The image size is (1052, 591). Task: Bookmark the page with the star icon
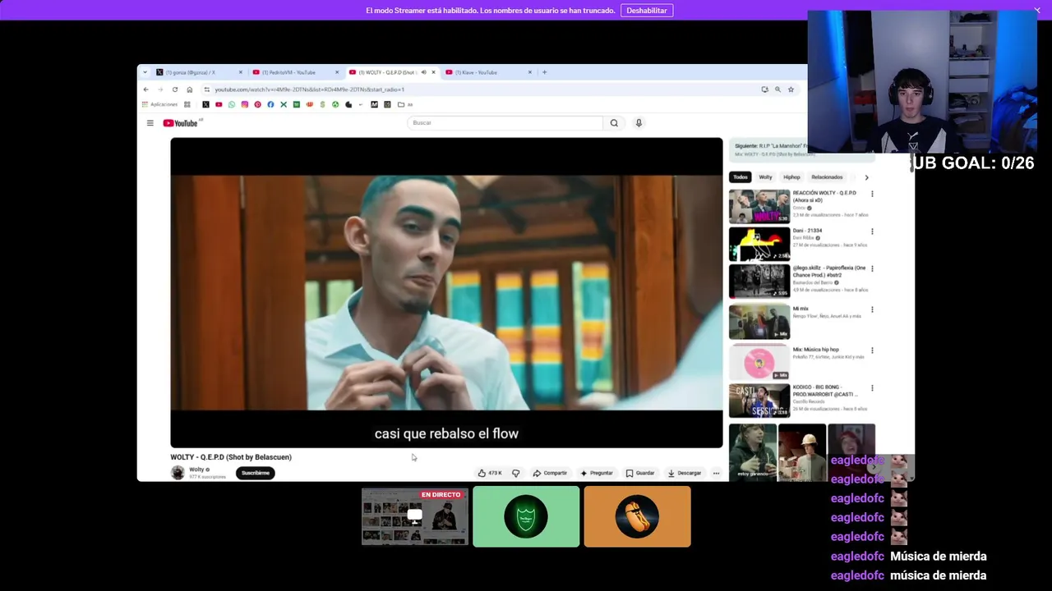pos(791,89)
